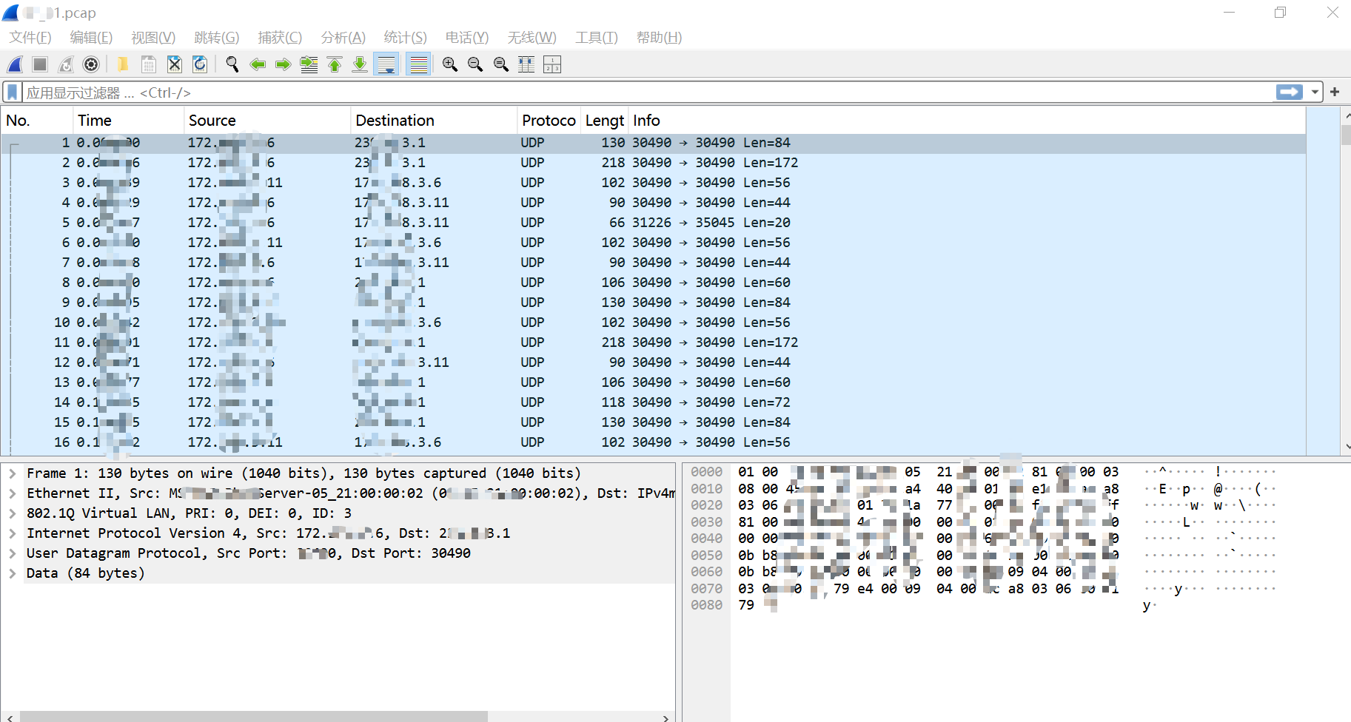Open the 帮助(H) menu

click(x=659, y=38)
